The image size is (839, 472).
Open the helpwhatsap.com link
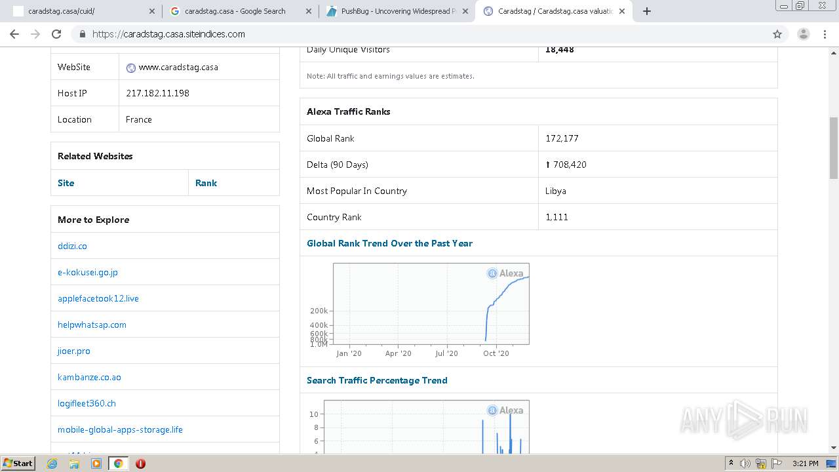[92, 324]
